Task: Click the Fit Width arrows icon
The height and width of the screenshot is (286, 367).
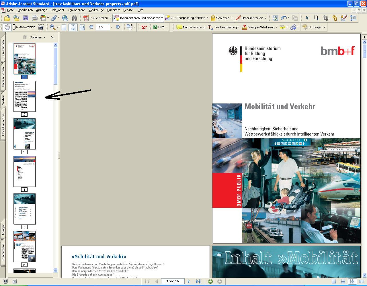Action: [82, 27]
